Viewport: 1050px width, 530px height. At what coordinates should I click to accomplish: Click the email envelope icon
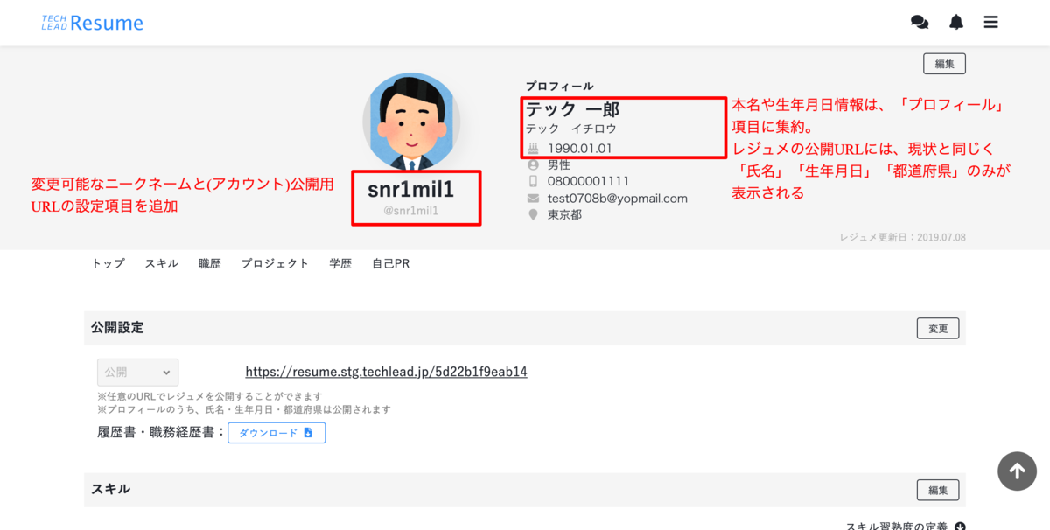click(x=533, y=199)
